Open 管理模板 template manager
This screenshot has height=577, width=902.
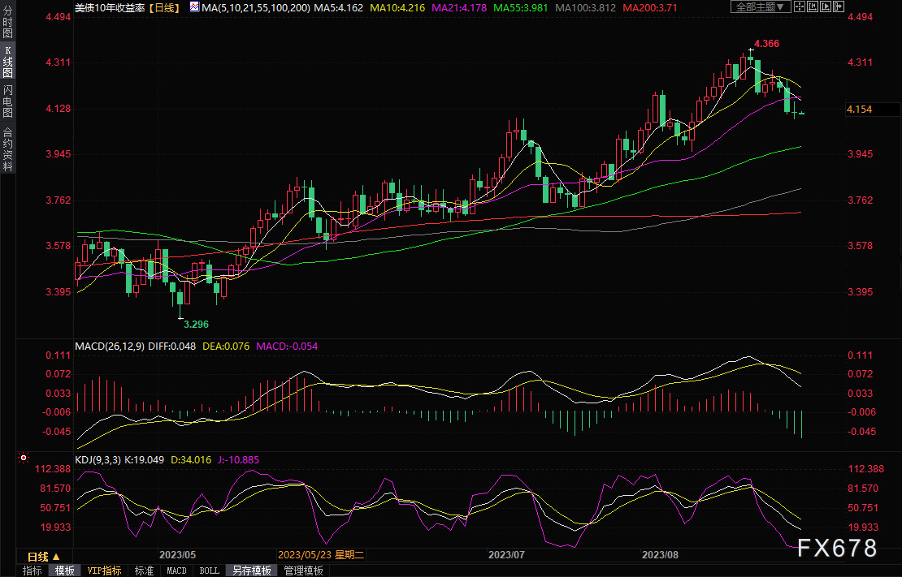coord(303,571)
